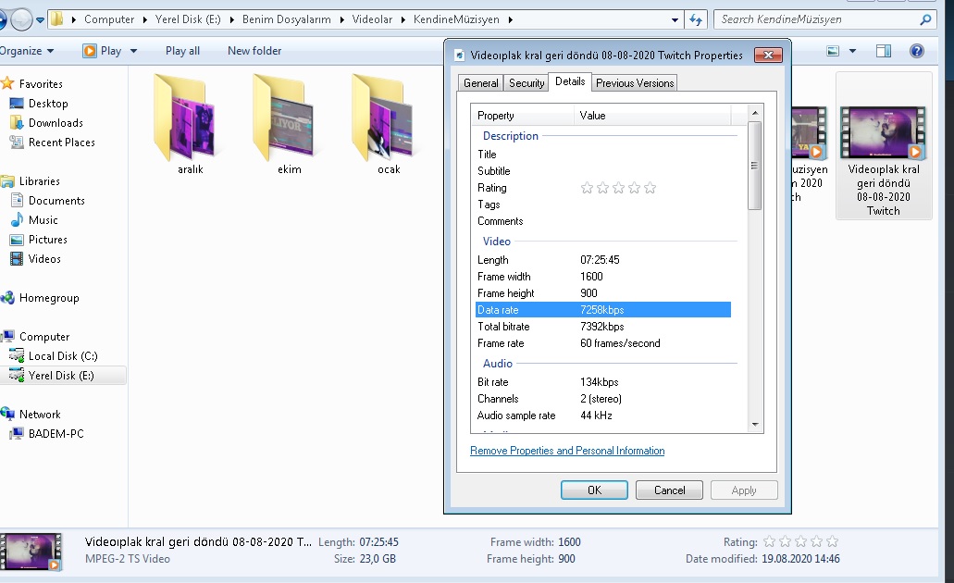Click Remove Properties and Personal Information link
The height and width of the screenshot is (583, 954).
(x=567, y=451)
